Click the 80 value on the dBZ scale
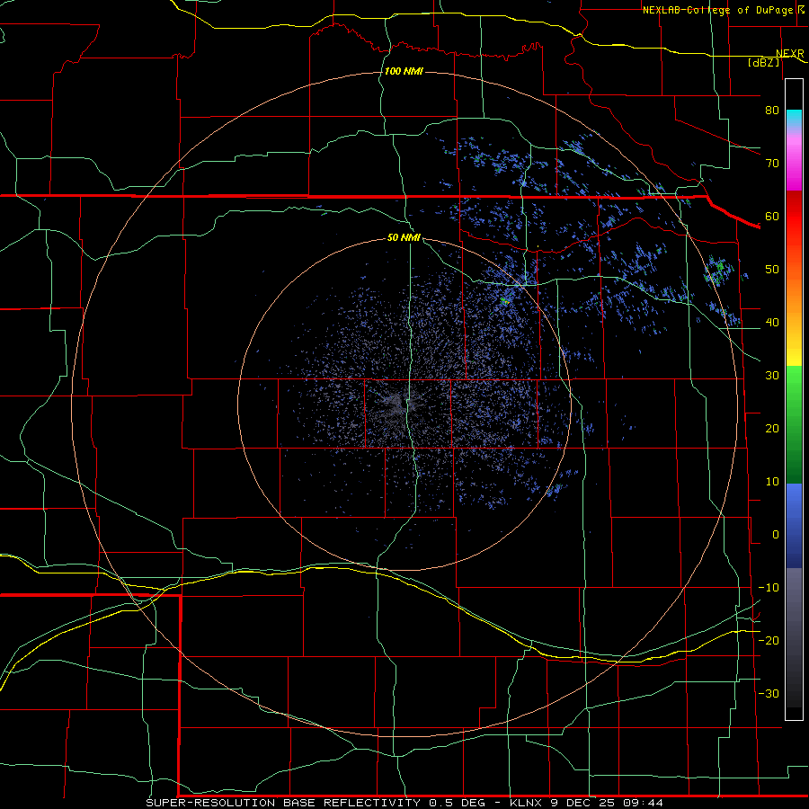The image size is (809, 809). (x=772, y=110)
